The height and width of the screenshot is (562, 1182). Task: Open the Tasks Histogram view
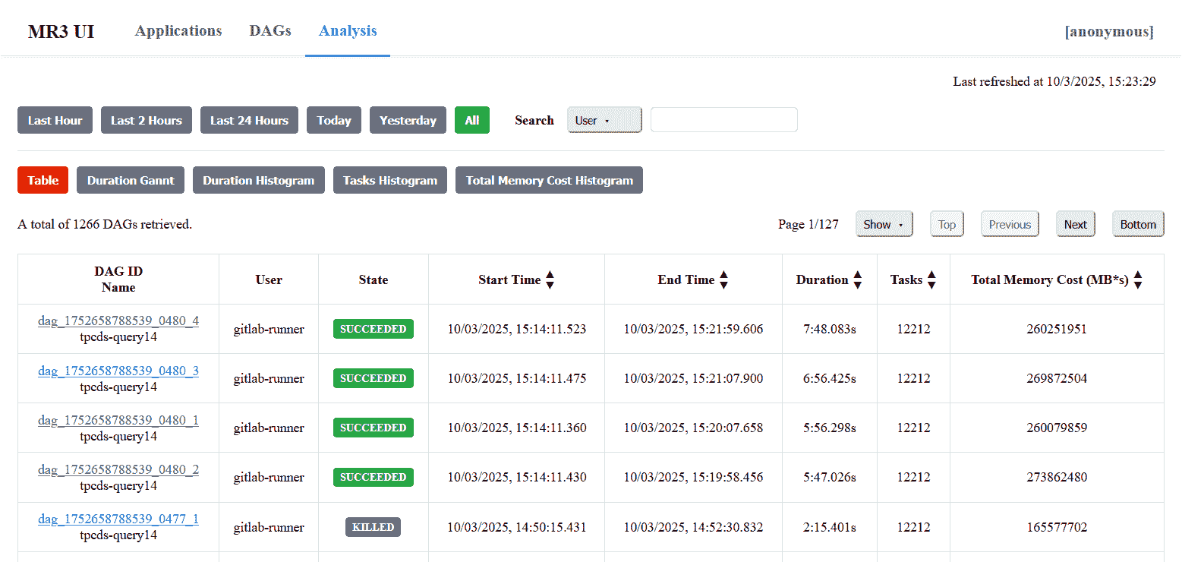[389, 181]
